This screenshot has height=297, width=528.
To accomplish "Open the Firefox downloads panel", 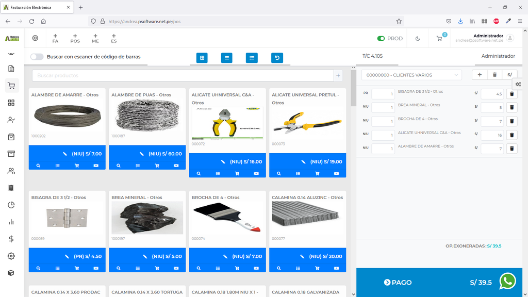I will 460,21.
